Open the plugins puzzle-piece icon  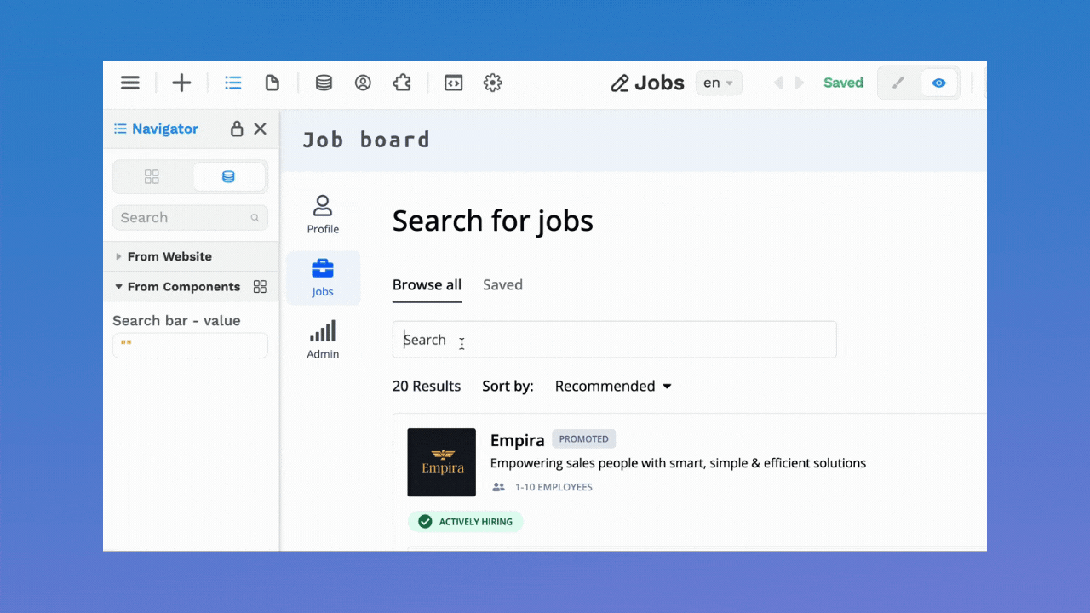pos(401,83)
